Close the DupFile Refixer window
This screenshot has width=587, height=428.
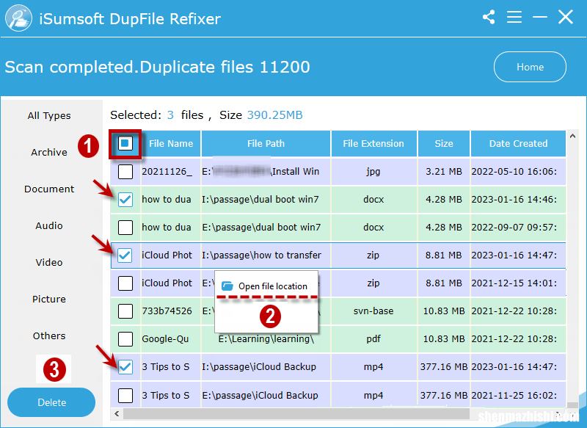565,17
